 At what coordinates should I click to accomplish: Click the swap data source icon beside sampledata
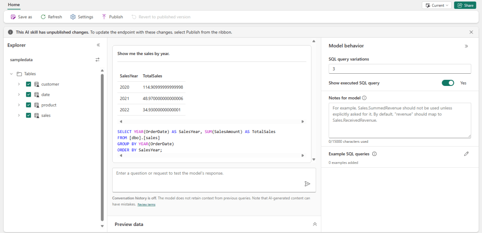pos(98,60)
